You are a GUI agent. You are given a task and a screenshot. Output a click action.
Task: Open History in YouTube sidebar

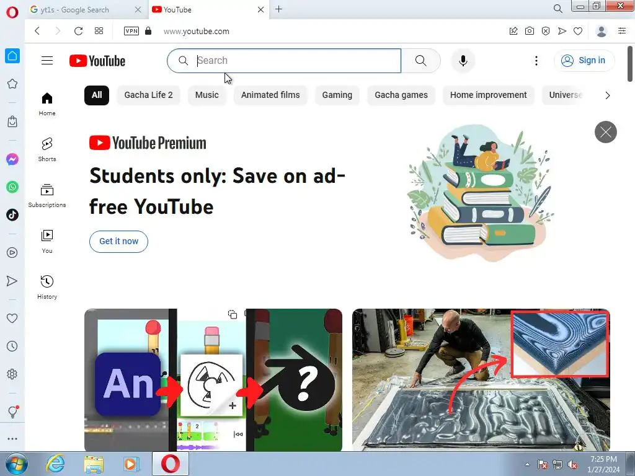47,288
